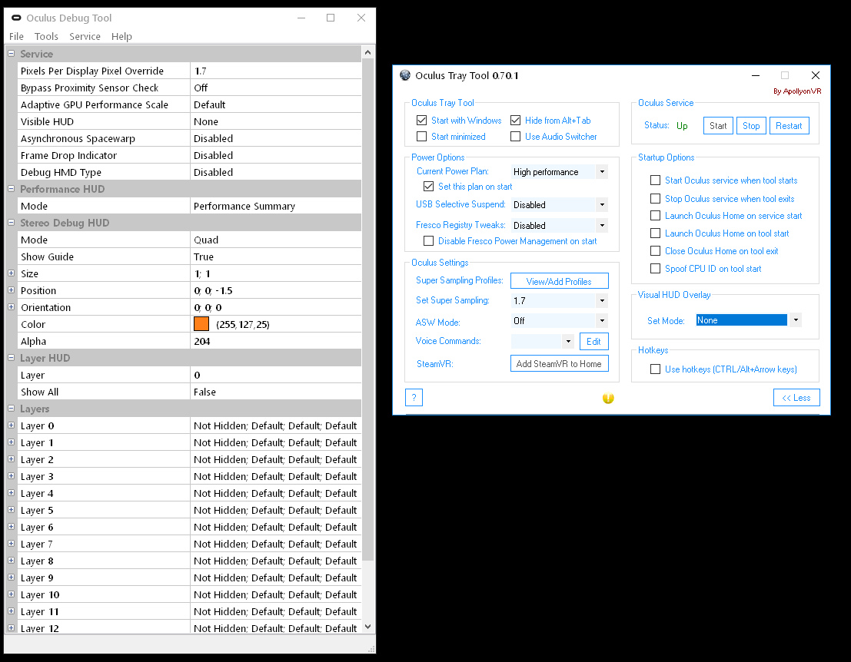Open the File menu
Image resolution: width=851 pixels, height=662 pixels.
point(16,36)
